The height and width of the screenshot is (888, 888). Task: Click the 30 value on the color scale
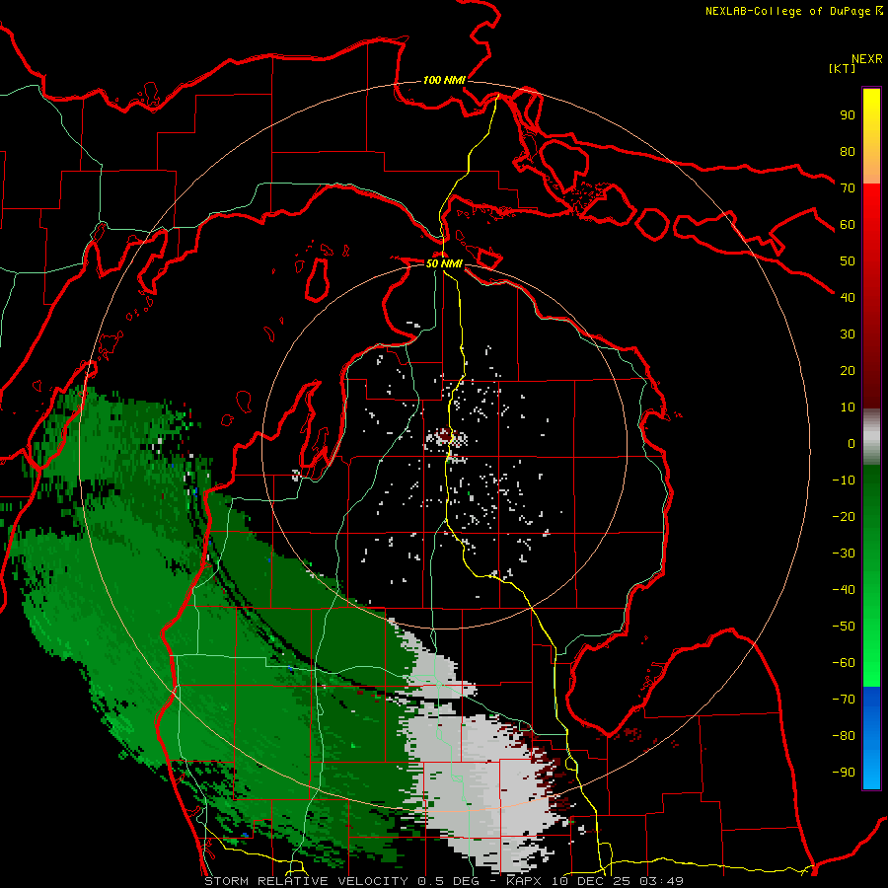point(848,334)
